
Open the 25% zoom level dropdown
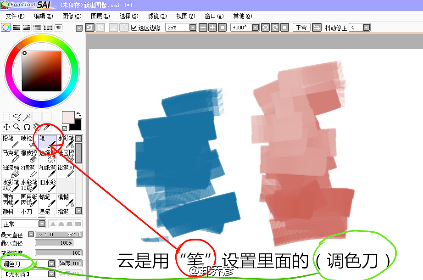tap(193, 28)
